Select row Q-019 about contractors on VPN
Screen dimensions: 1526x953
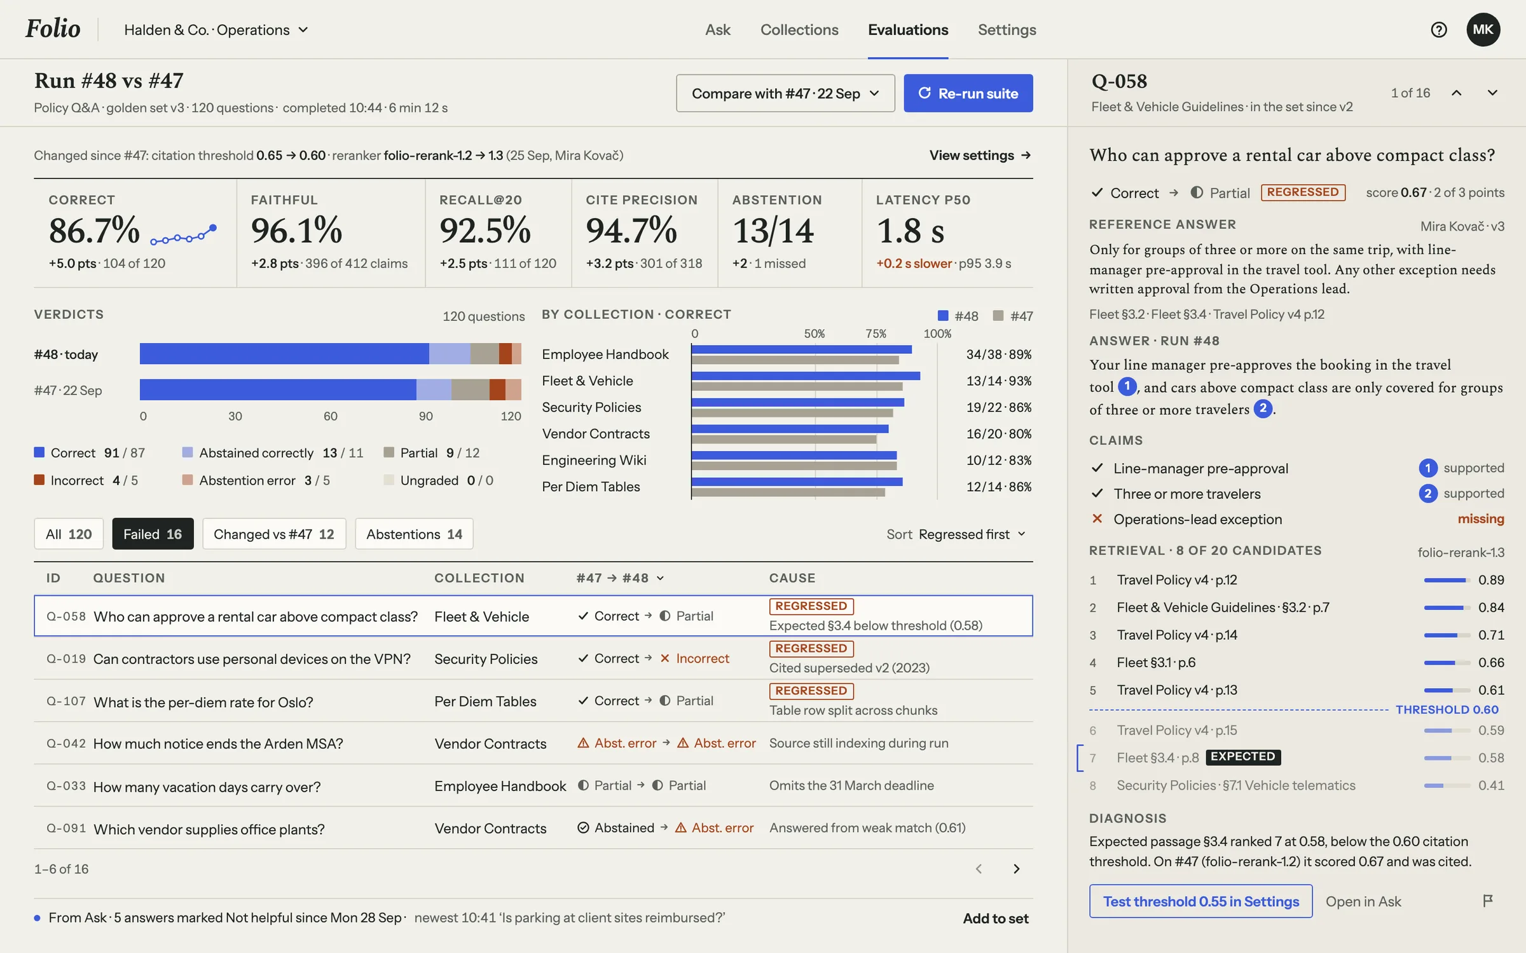click(x=533, y=659)
